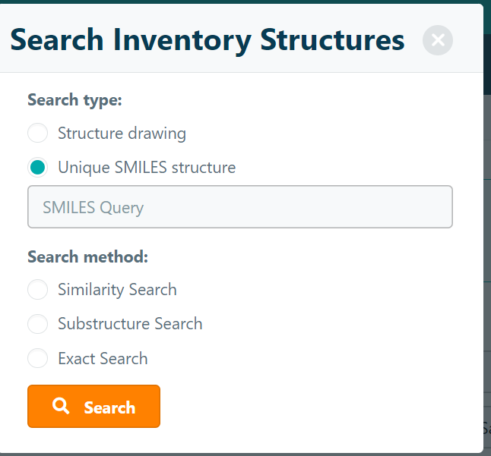This screenshot has height=456, width=491.
Task: Click the "Structure drawing" label text
Action: coord(122,134)
